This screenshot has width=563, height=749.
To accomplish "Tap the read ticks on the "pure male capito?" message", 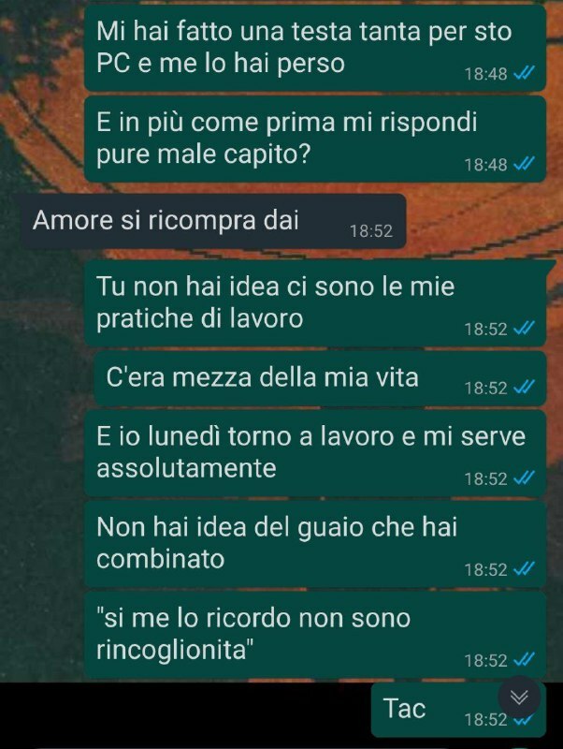I will [524, 164].
